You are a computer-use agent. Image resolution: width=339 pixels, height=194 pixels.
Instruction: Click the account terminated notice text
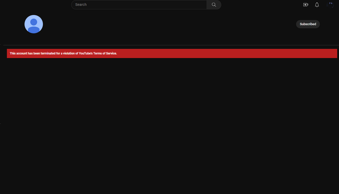point(63,53)
